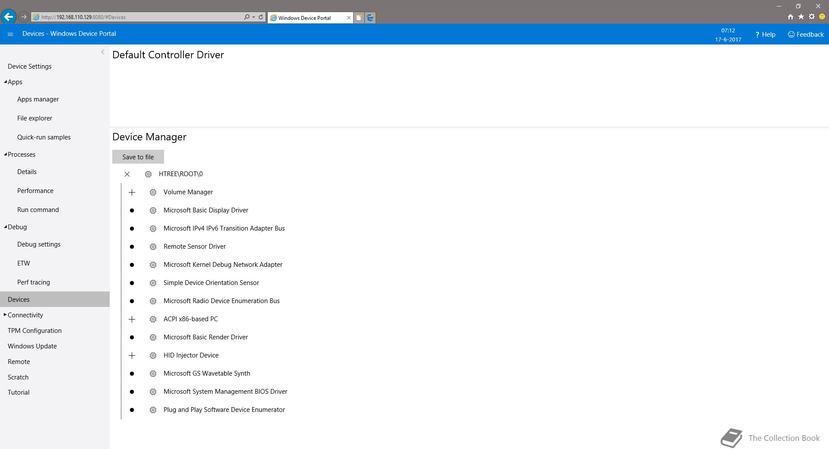This screenshot has width=829, height=449.
Task: Select Devices in the sidebar
Action: click(55, 299)
